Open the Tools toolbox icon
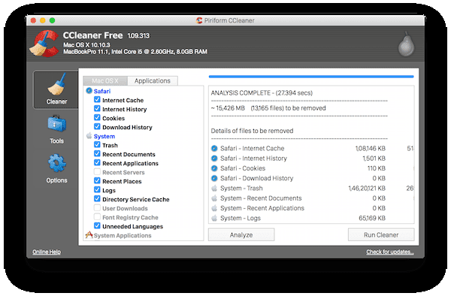This screenshot has height=296, width=451. point(56,124)
